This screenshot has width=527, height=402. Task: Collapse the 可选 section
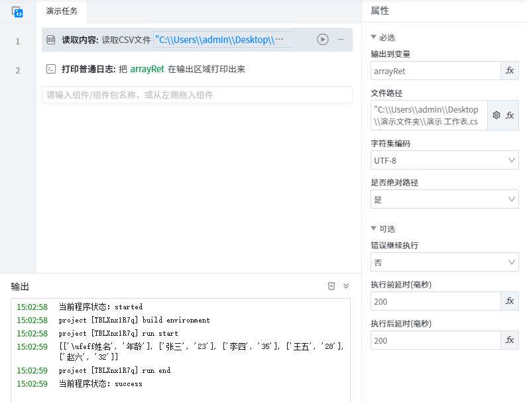[374, 229]
